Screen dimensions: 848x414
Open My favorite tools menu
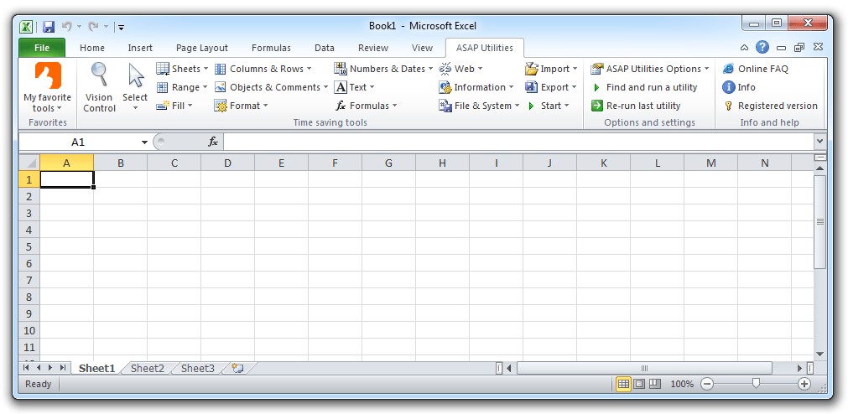pyautogui.click(x=48, y=87)
